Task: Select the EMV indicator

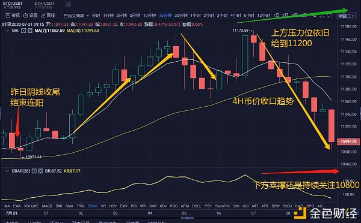Action: [123, 206]
